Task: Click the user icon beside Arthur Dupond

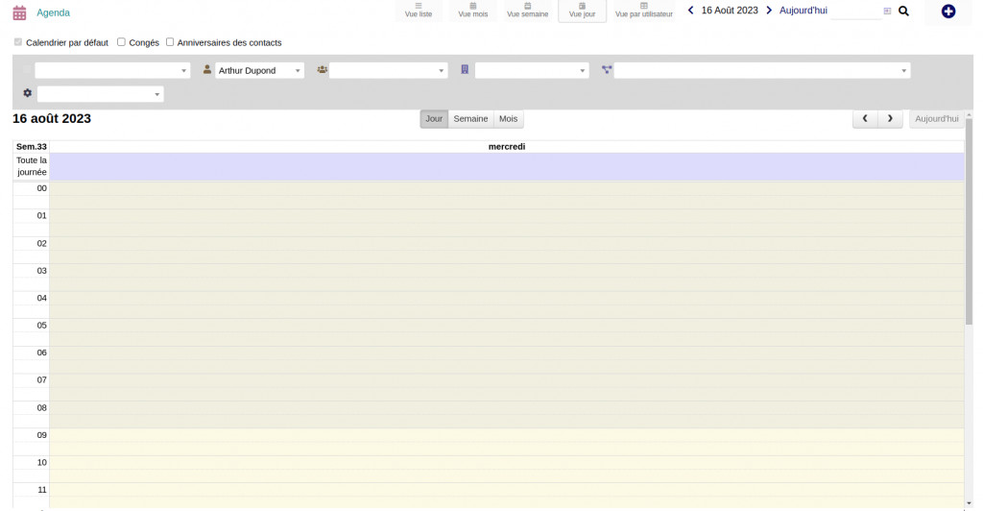Action: (x=207, y=69)
